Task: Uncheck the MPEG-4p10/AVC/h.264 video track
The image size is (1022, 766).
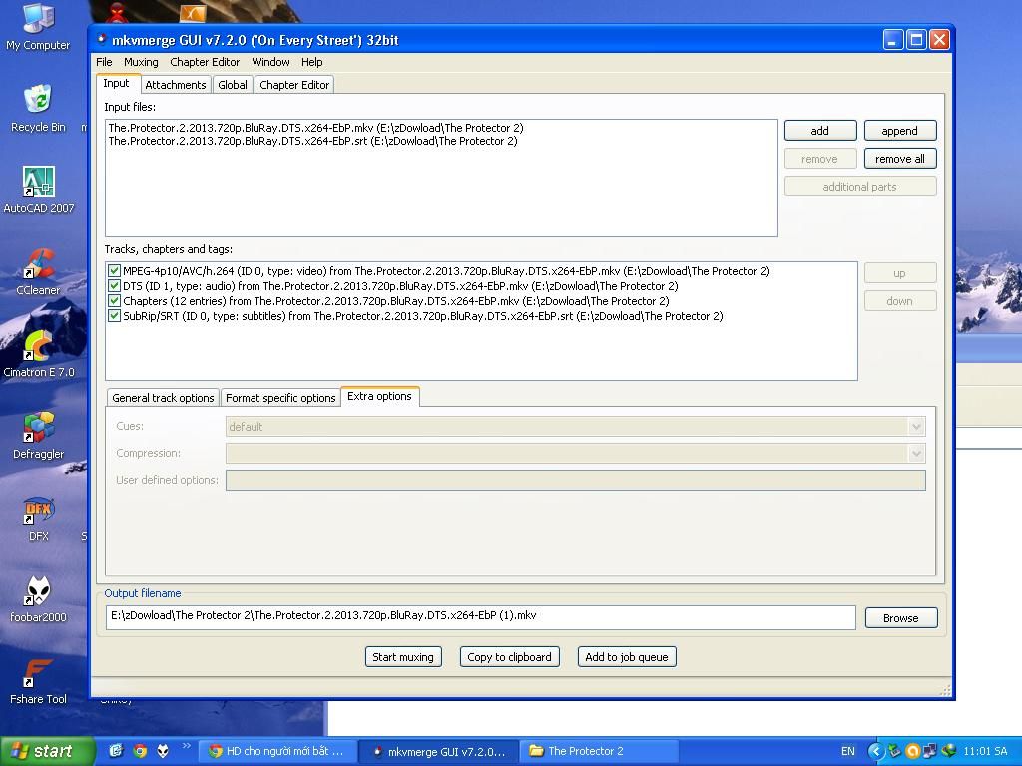Action: pos(114,271)
